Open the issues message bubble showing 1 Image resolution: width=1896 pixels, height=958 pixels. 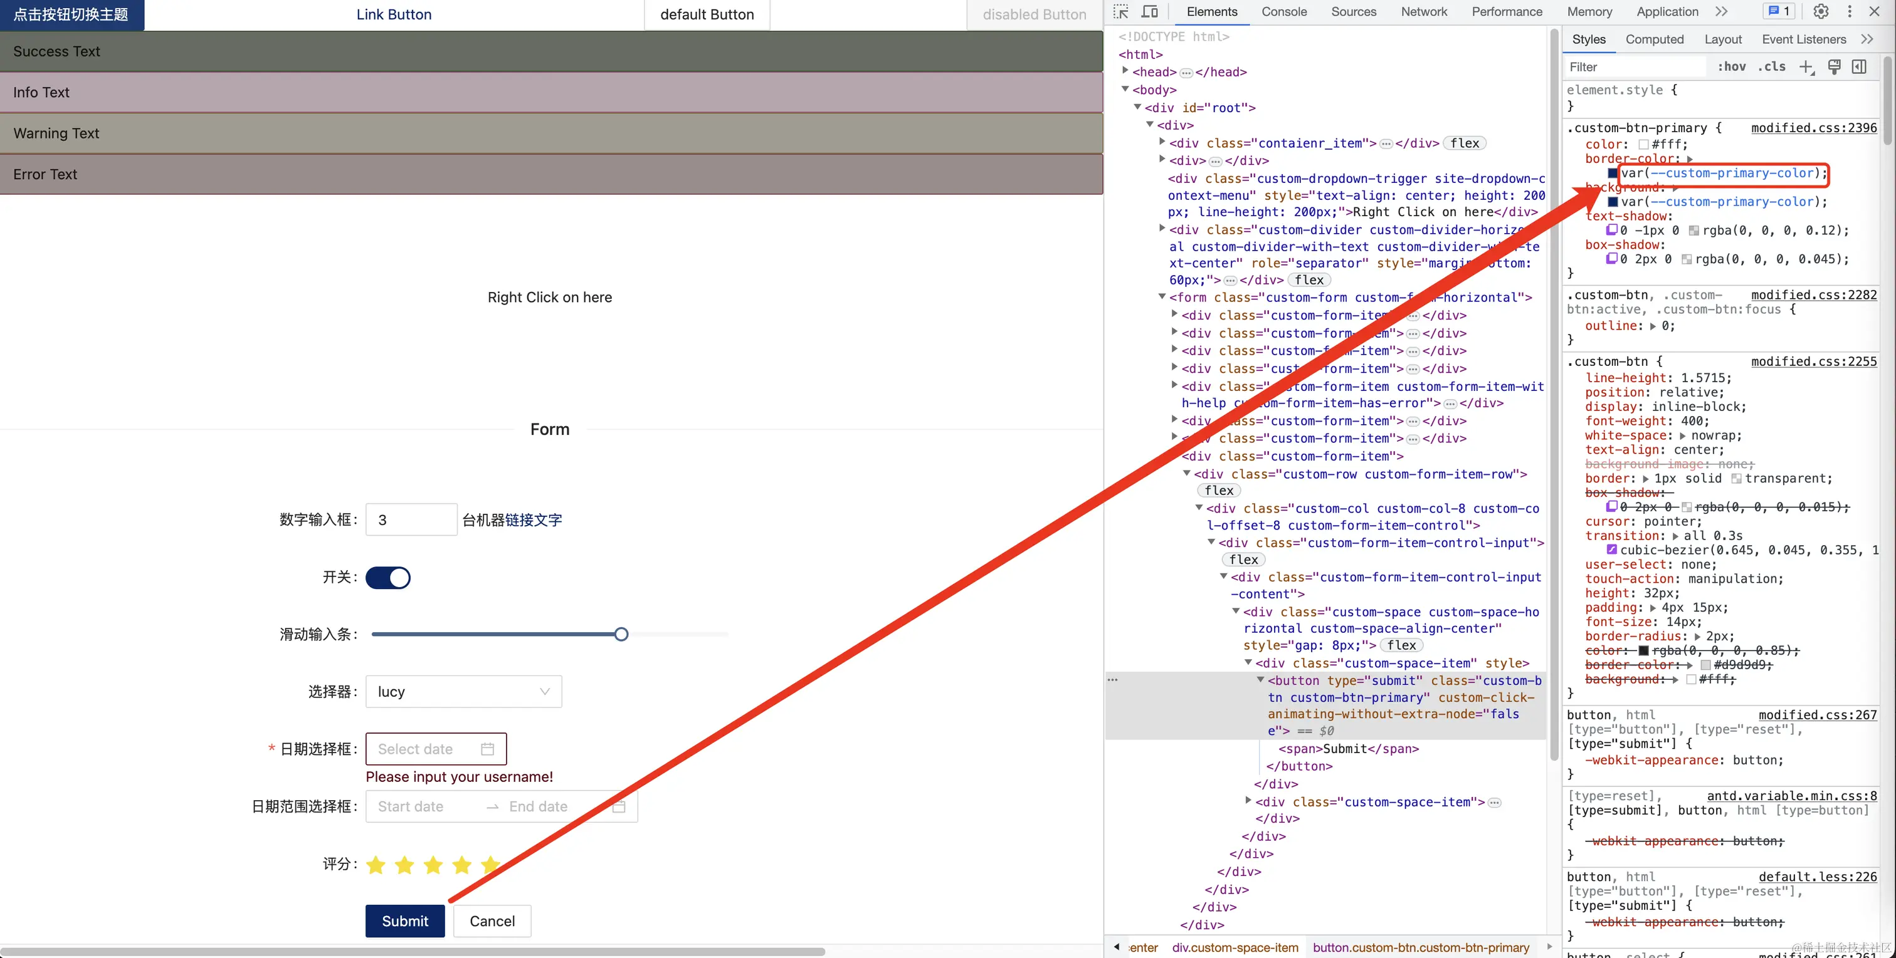pyautogui.click(x=1778, y=11)
